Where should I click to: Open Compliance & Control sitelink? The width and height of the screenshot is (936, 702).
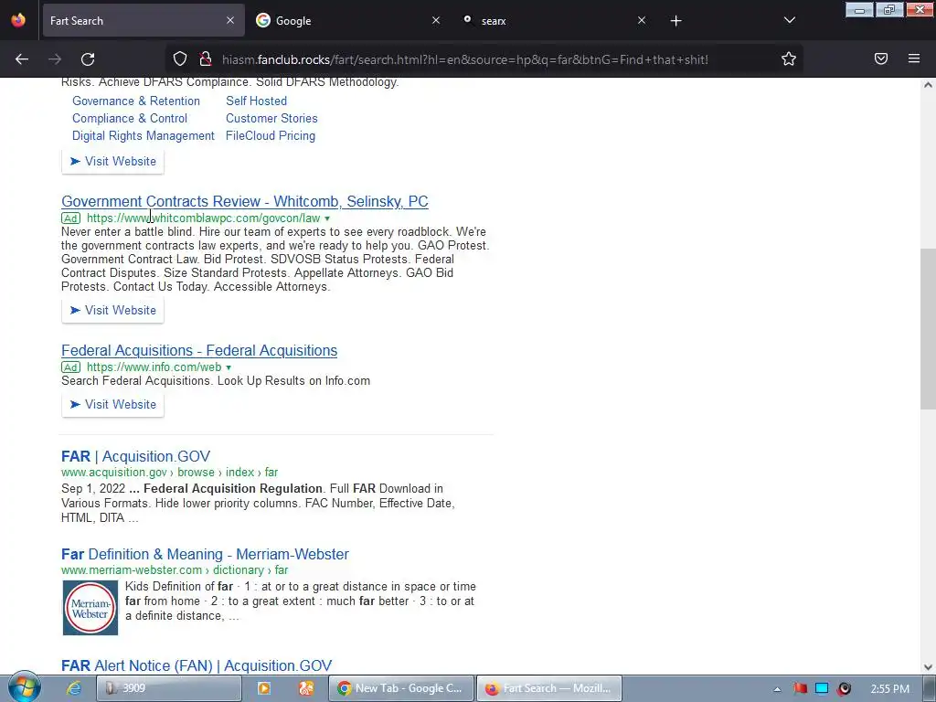click(130, 118)
